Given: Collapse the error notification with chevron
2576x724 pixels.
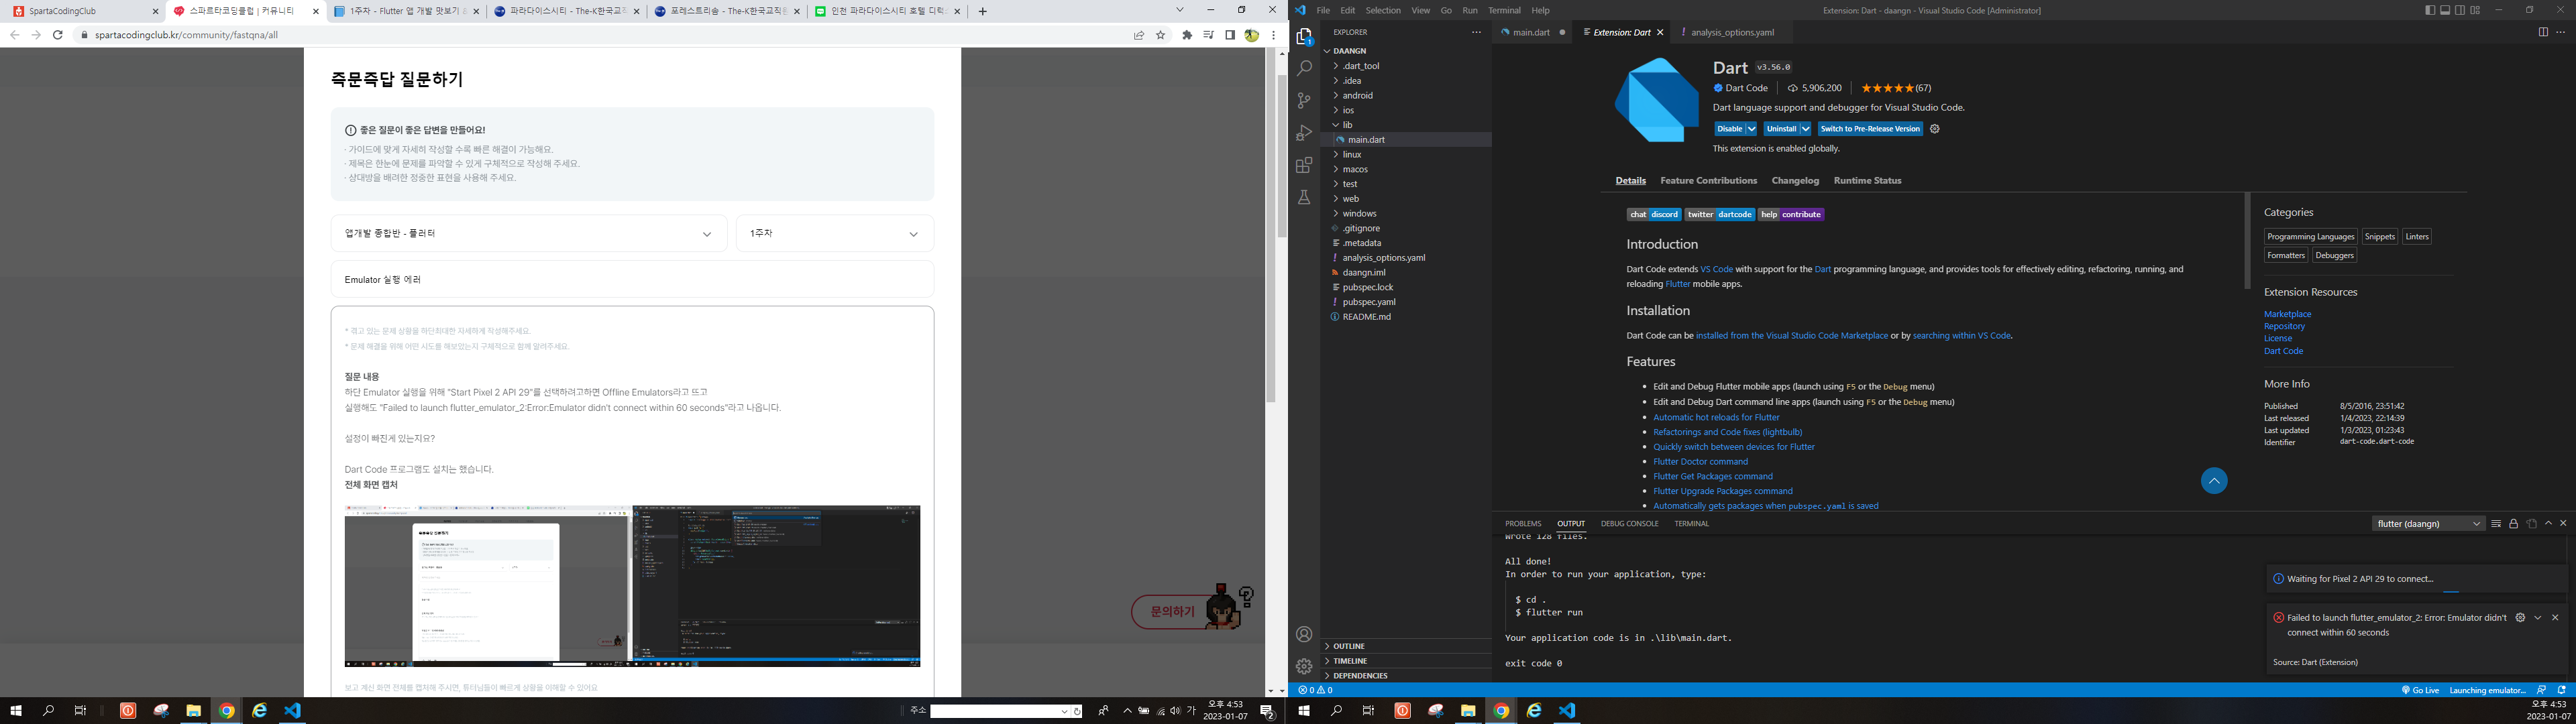Looking at the screenshot, I should pos(2537,618).
